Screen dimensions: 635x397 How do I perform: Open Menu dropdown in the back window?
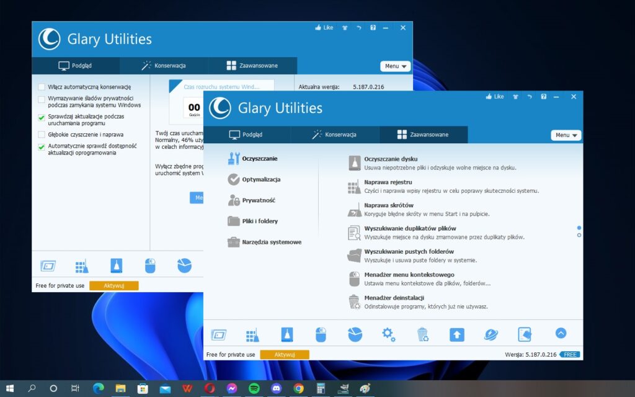pyautogui.click(x=395, y=66)
